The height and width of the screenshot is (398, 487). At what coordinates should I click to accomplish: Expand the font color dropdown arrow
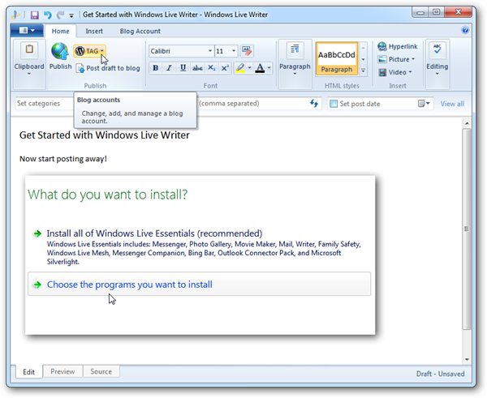[x=269, y=68]
